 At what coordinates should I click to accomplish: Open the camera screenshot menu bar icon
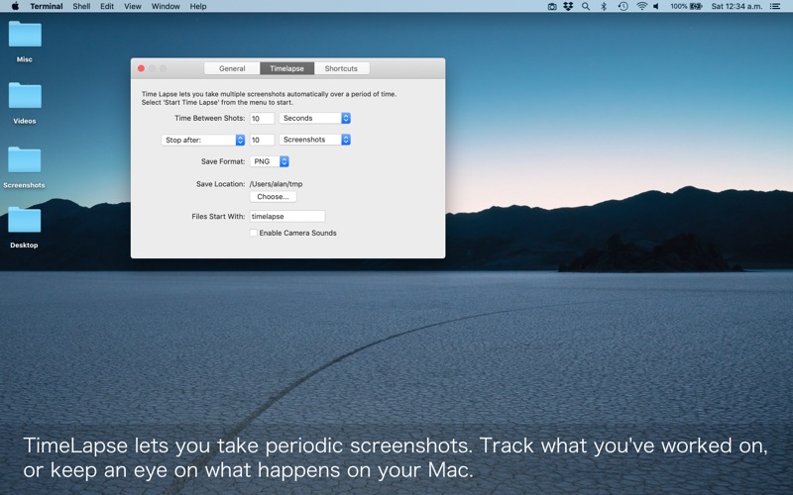click(x=552, y=7)
